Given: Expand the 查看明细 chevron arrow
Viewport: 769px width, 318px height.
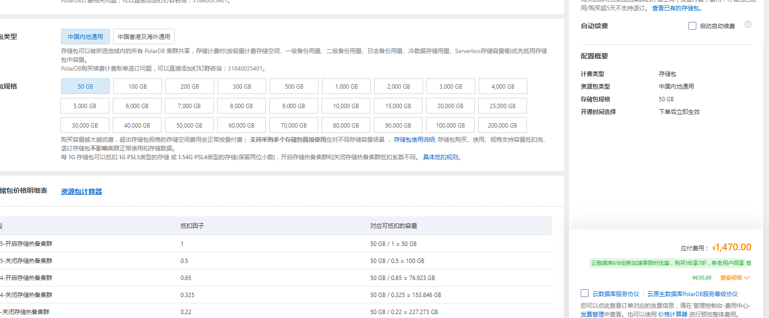Looking at the screenshot, I should pyautogui.click(x=747, y=278).
